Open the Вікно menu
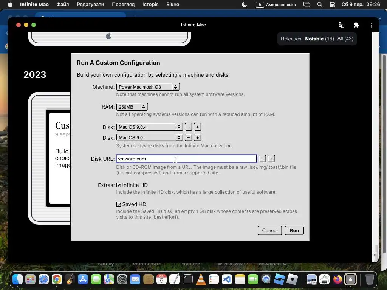Screen dimensions: 387x290 pos(173,5)
